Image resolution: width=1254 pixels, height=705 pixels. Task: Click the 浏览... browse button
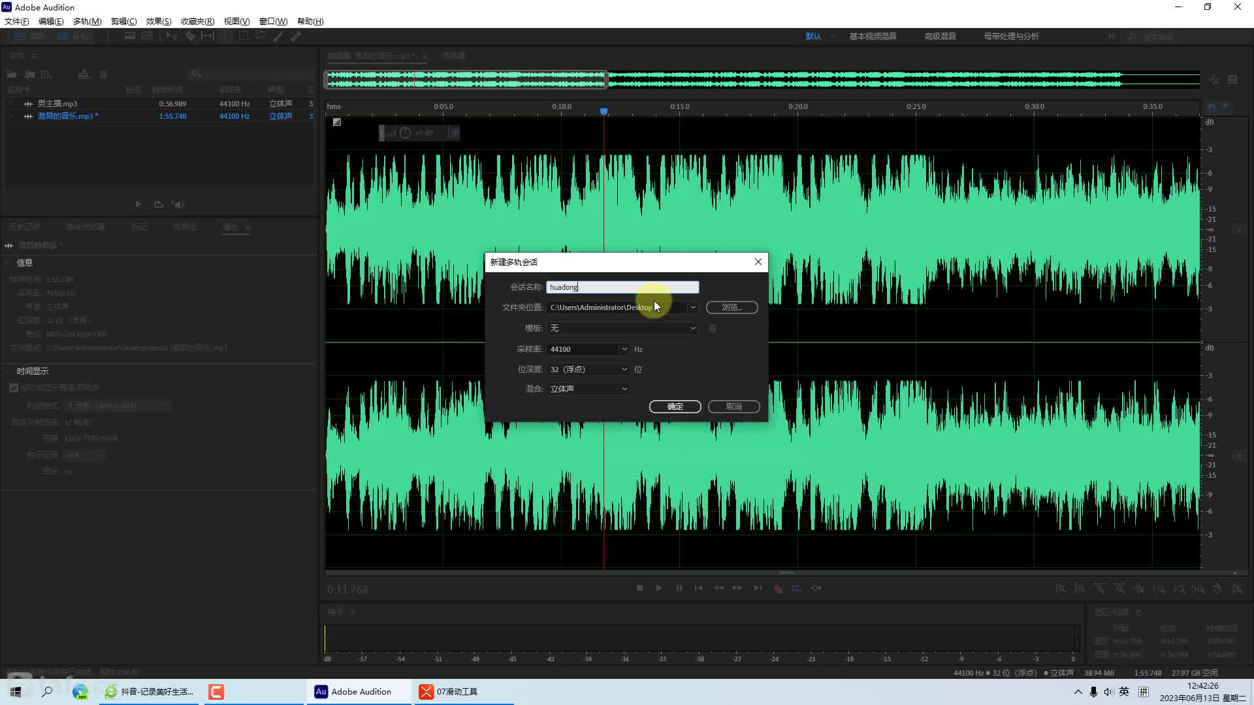point(731,307)
